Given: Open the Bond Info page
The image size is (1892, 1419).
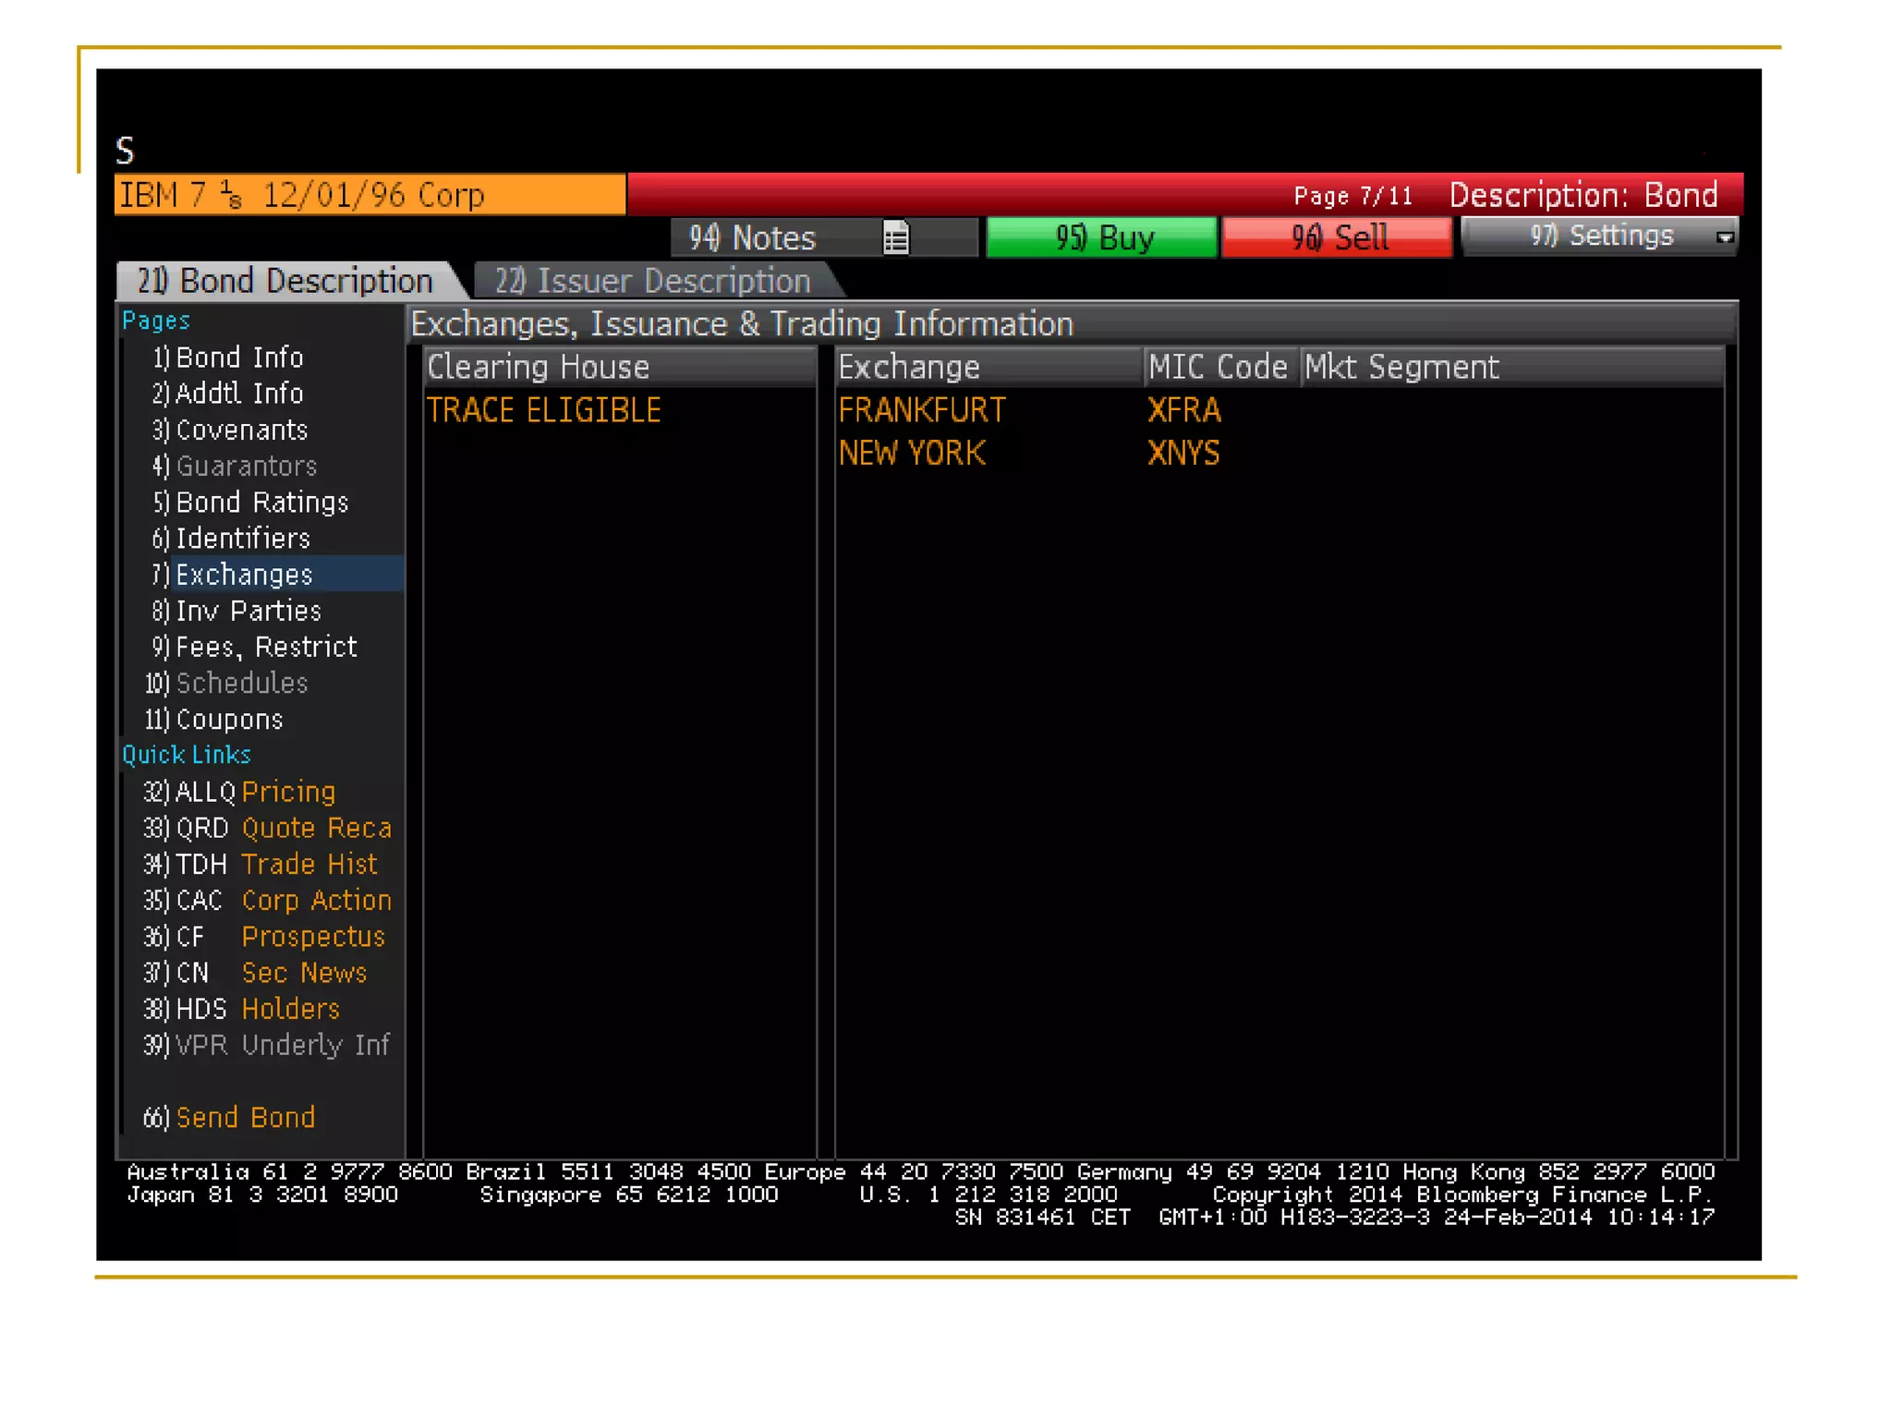Looking at the screenshot, I should pyautogui.click(x=238, y=358).
